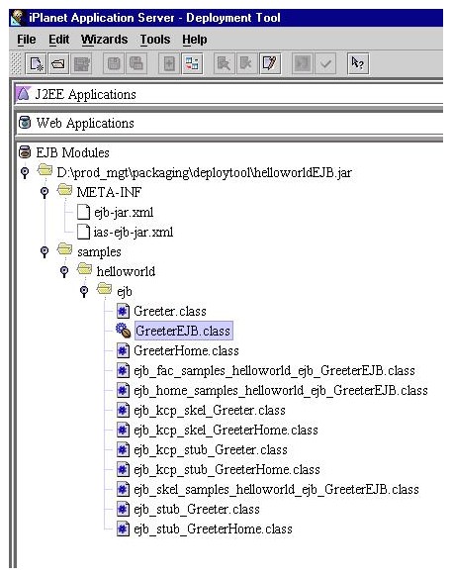Select the ejb folder label
The height and width of the screenshot is (577, 452).
pyautogui.click(x=125, y=292)
